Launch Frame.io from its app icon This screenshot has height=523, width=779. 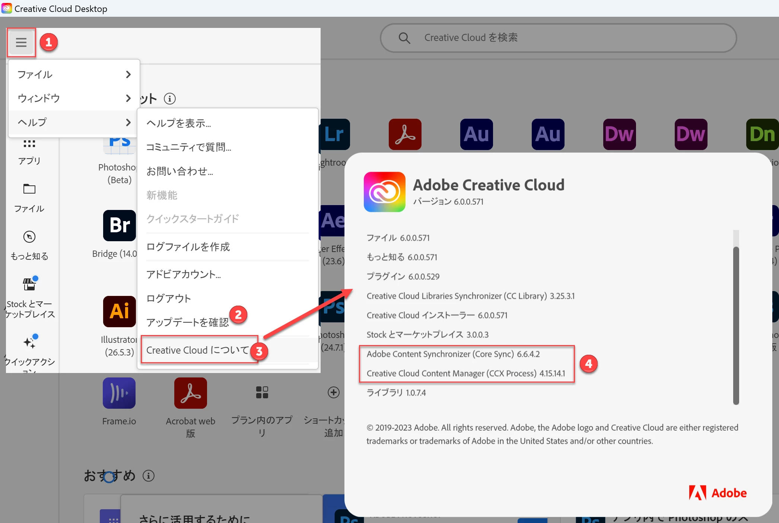coord(119,393)
